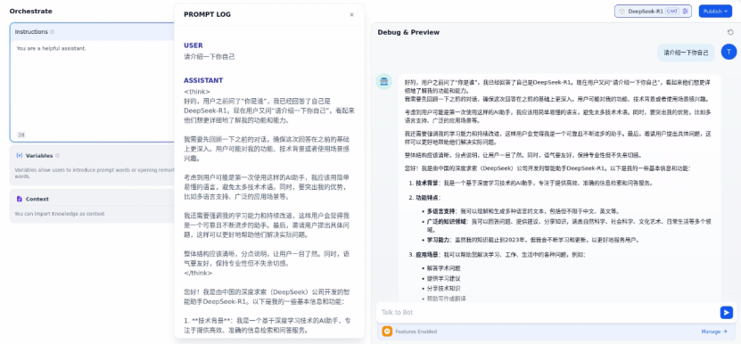This screenshot has width=741, height=344.
Task: Click the user message bubble 请介绍一下你自己
Action: (x=686, y=53)
